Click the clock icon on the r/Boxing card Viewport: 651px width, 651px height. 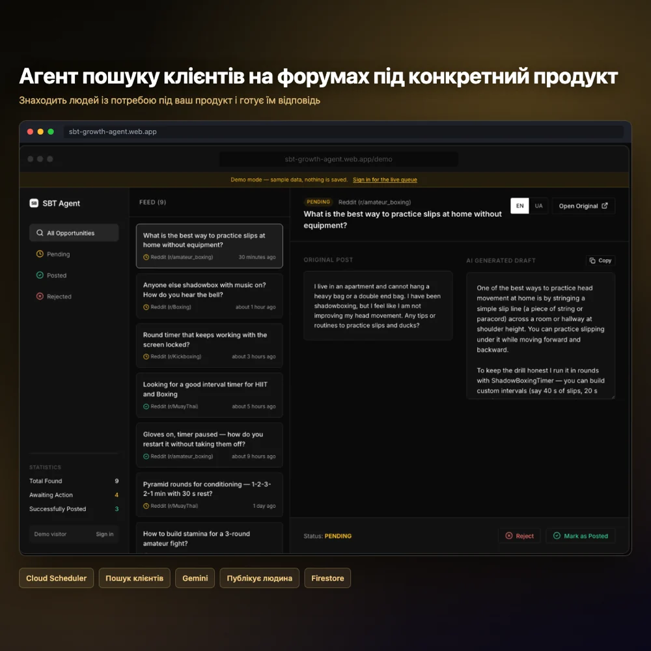point(146,307)
